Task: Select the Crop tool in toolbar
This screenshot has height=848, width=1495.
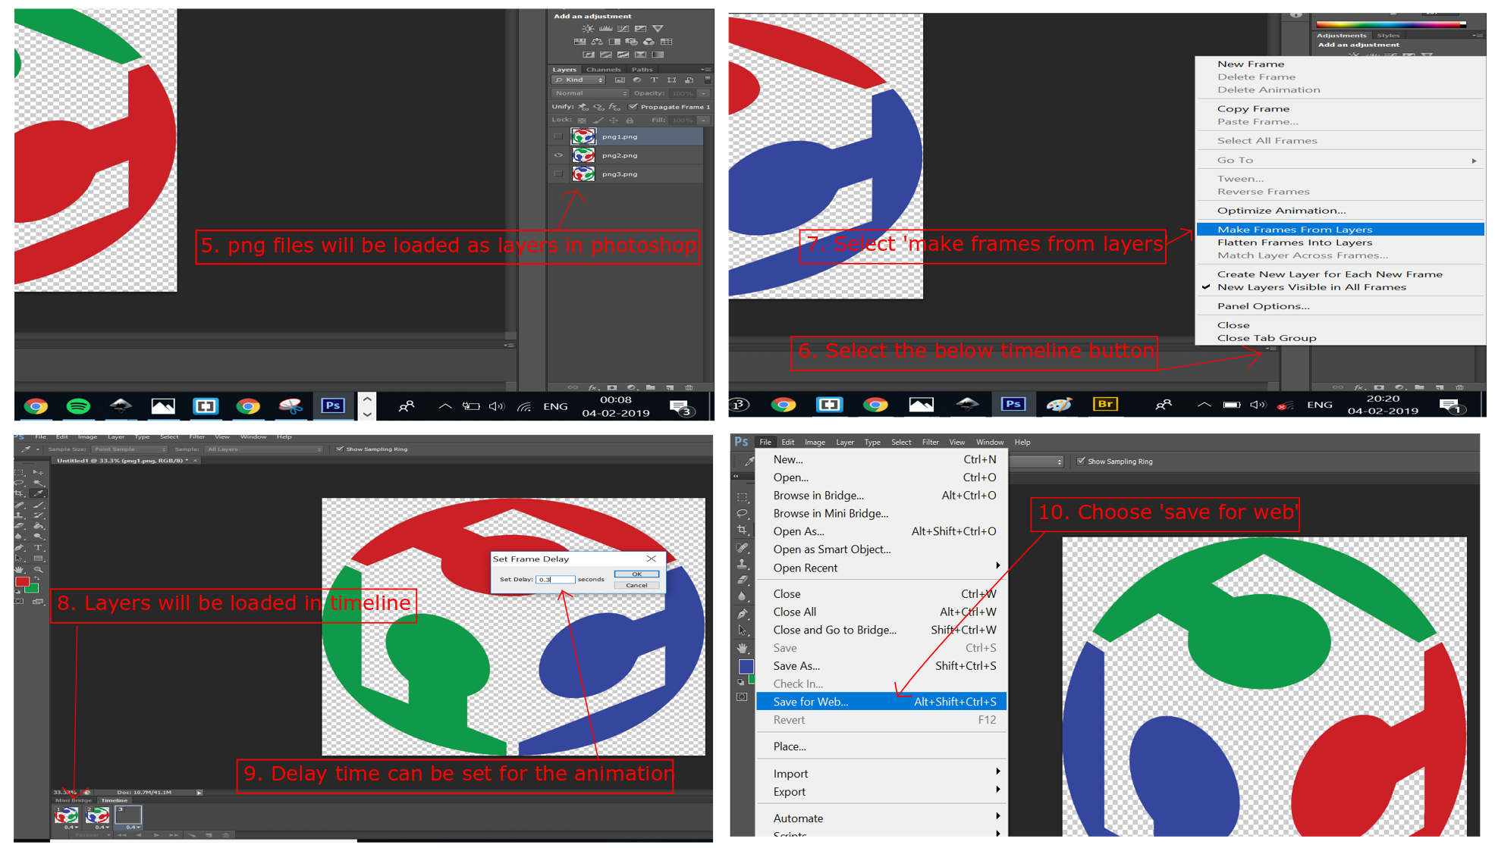Action: point(20,493)
